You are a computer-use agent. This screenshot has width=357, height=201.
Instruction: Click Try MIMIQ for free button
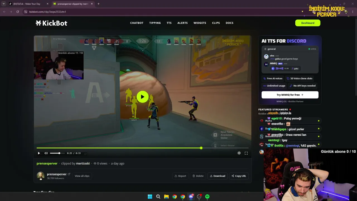(290, 95)
